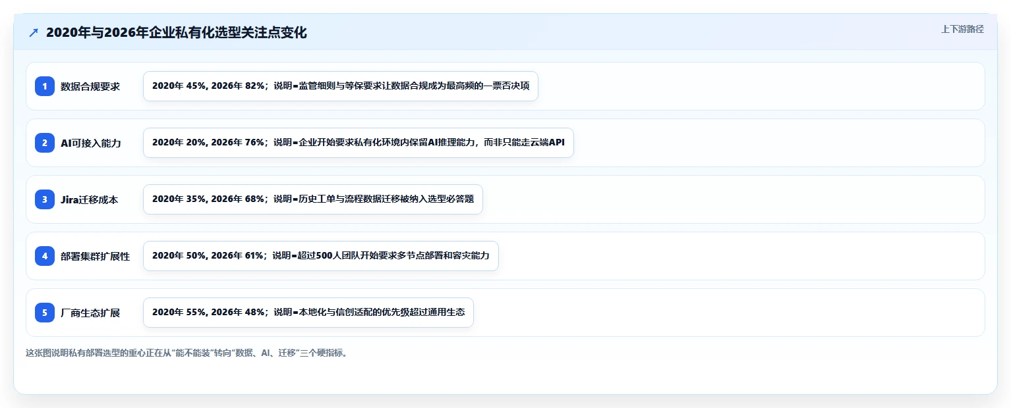Image resolution: width=1011 pixels, height=408 pixels.
Task: Click the footer note starting 这张图说明私有部署选型
Action: (187, 353)
